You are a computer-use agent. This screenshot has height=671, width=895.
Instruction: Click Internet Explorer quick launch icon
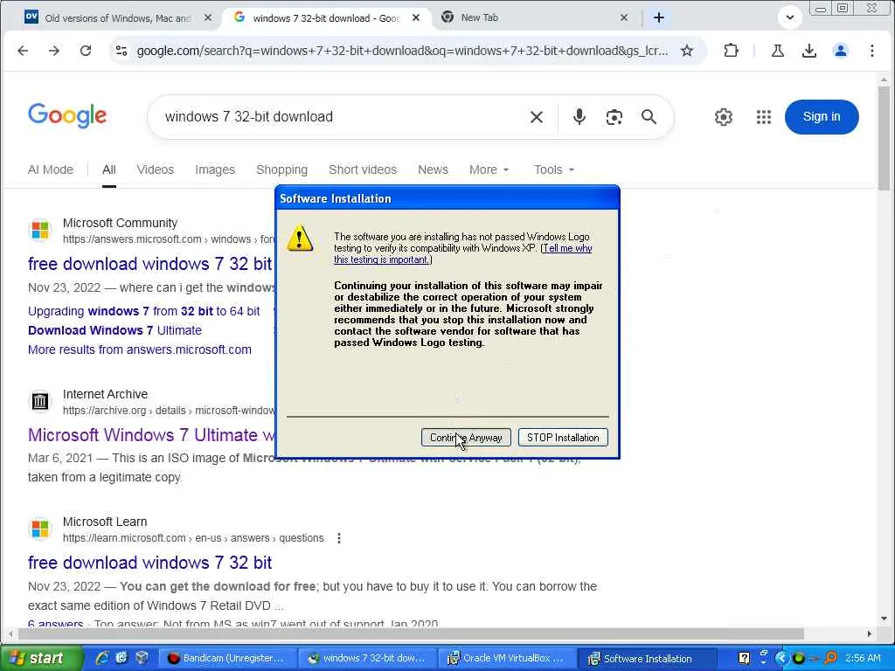pyautogui.click(x=103, y=659)
